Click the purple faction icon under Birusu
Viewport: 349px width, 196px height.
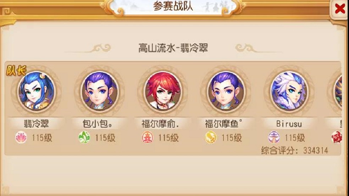pyautogui.click(x=274, y=137)
